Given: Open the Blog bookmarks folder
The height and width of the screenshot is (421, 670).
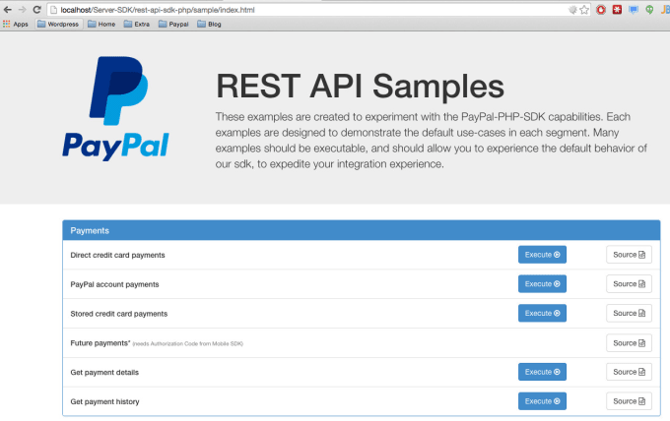Looking at the screenshot, I should click(209, 25).
